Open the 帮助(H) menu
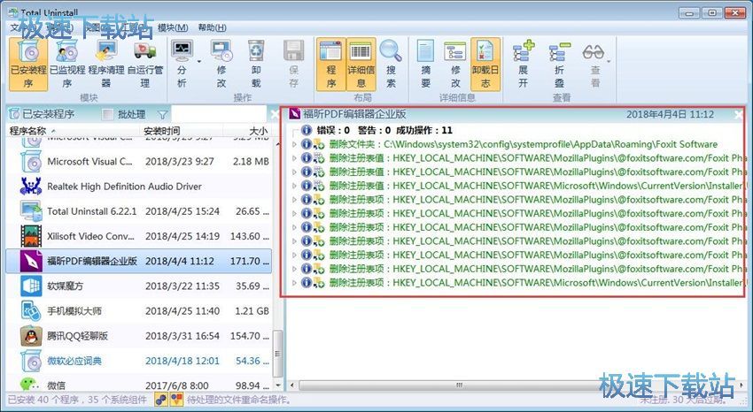 [213, 27]
